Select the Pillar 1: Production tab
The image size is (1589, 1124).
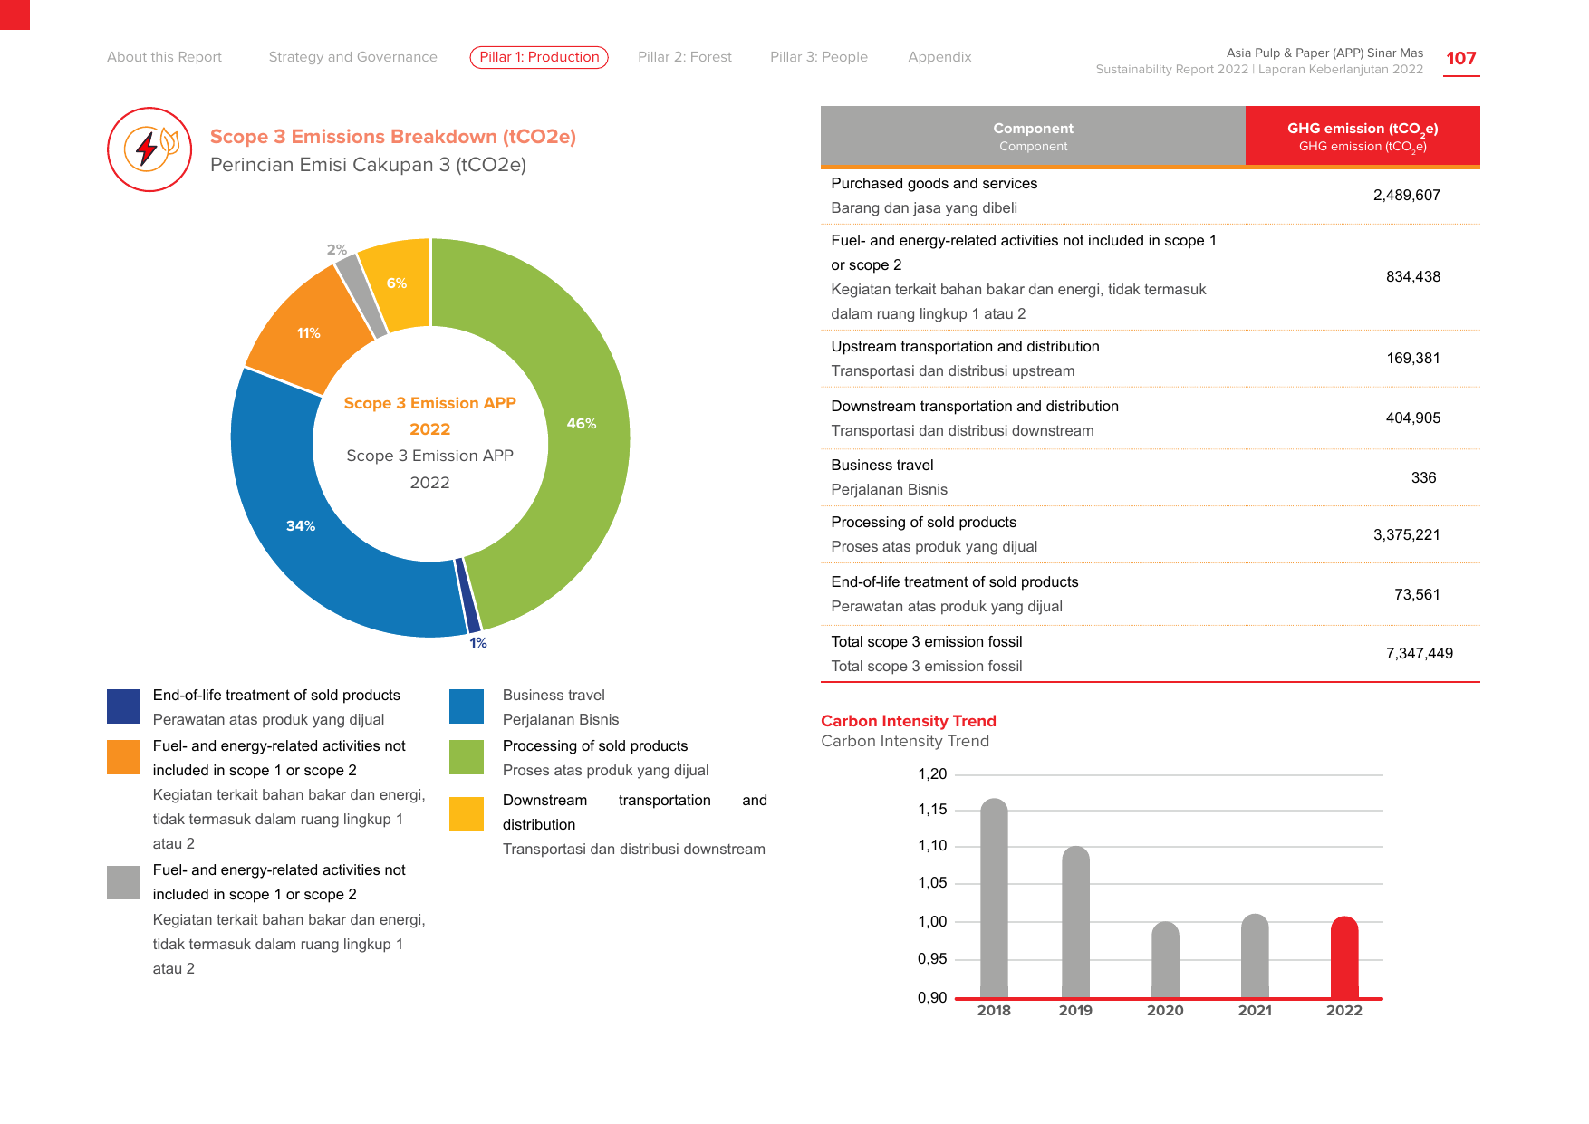pyautogui.click(x=539, y=57)
